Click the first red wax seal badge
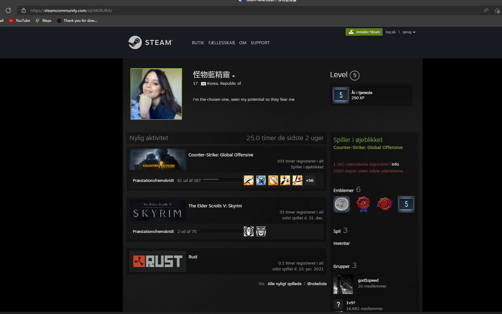Viewport: 502px width, 314px height. [363, 204]
